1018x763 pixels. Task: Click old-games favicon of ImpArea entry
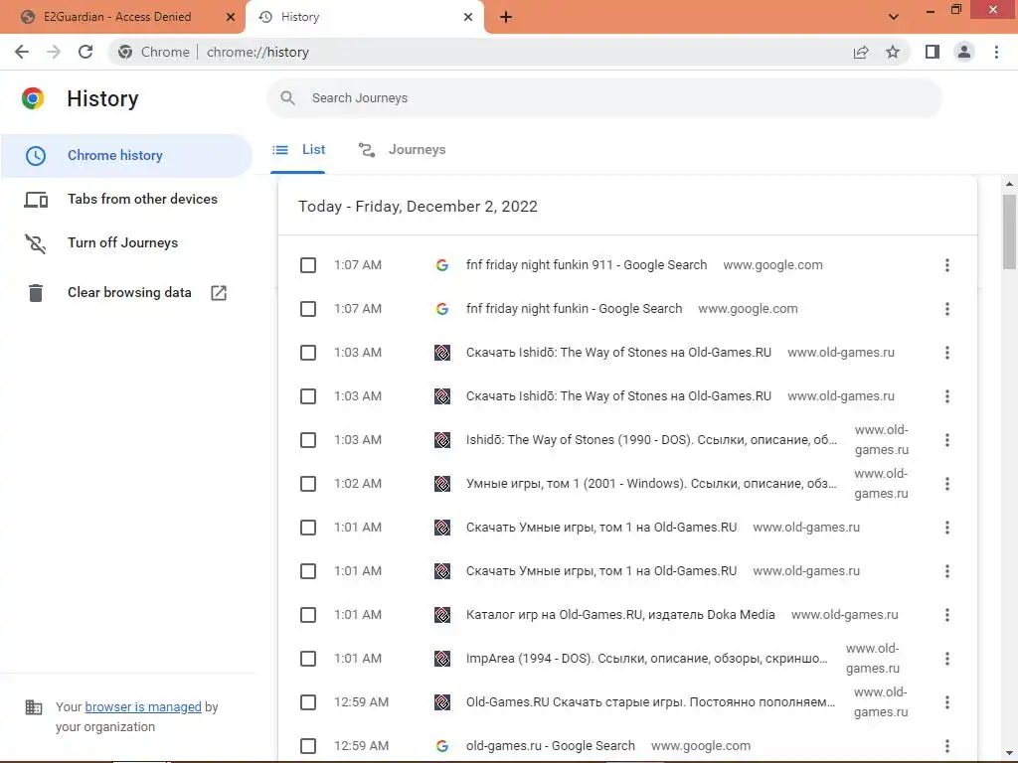coord(442,659)
